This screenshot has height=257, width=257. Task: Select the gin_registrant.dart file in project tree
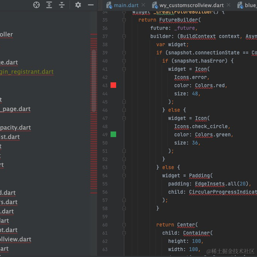[27, 72]
